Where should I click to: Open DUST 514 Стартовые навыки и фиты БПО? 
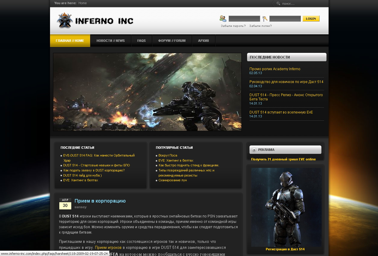[x=96, y=165]
